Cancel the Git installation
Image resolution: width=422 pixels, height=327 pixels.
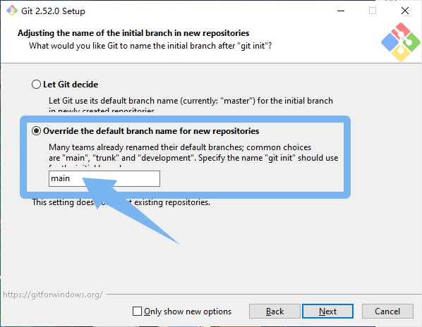tap(387, 311)
